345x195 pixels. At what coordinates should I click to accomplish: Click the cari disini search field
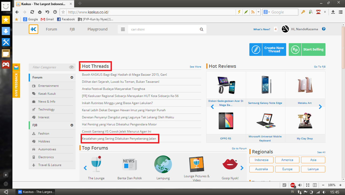(x=163, y=29)
